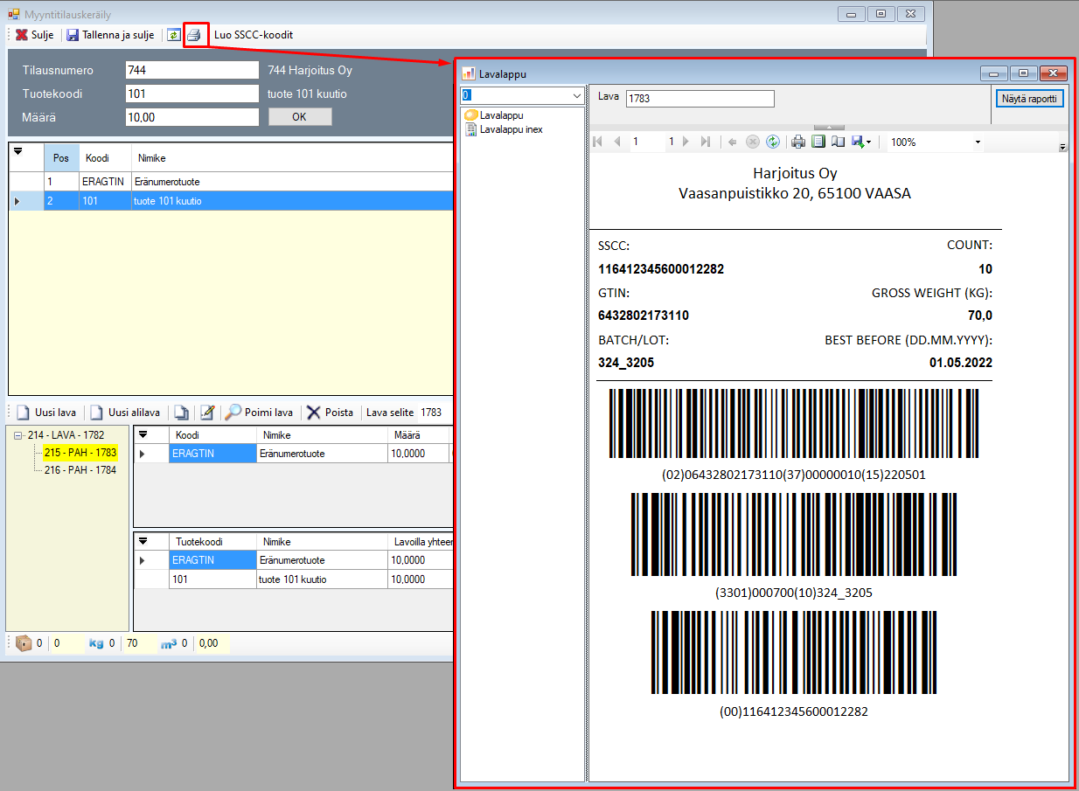Screen dimensions: 1079x791
Task: Click the Tuotekoodi column header
Action: point(212,542)
